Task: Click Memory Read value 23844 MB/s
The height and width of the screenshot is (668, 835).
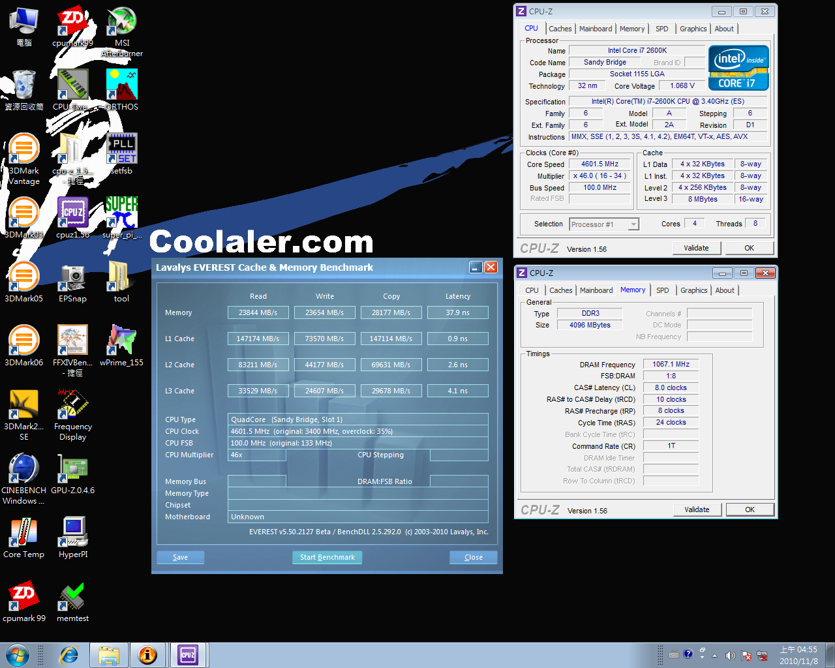Action: 258,312
